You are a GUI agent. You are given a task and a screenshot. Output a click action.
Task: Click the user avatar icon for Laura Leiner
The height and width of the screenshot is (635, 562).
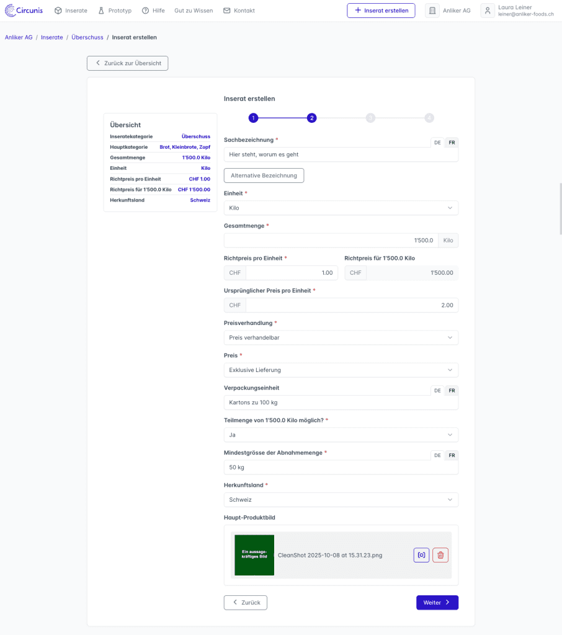pyautogui.click(x=488, y=11)
